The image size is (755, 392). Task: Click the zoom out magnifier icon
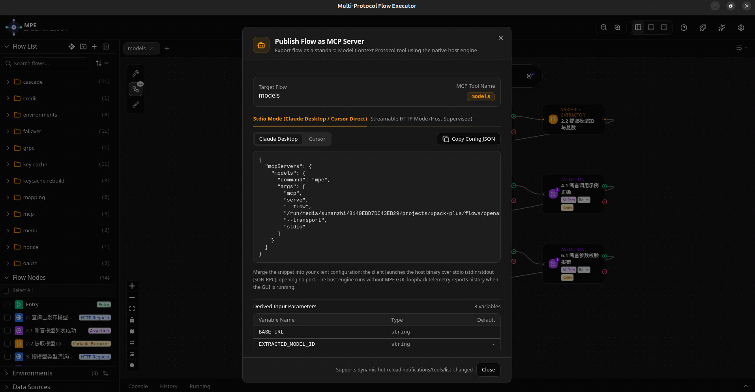click(603, 28)
